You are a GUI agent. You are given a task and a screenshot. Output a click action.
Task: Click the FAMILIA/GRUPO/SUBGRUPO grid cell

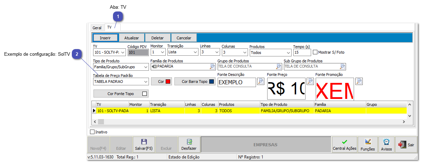(287, 111)
